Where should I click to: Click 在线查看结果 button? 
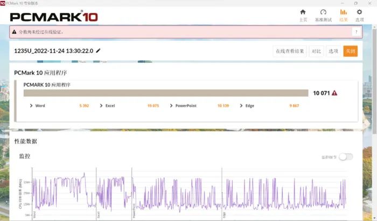pyautogui.click(x=290, y=51)
